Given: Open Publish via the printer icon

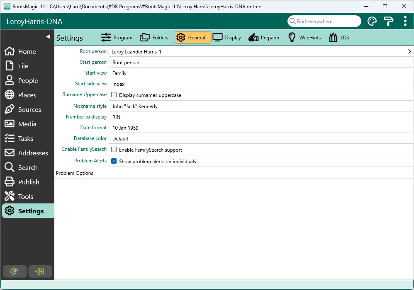Looking at the screenshot, I should point(10,182).
